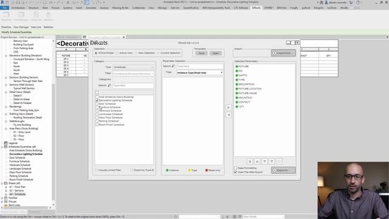Check the Room Finish Schedule checkbox
This screenshot has height=219, width=389.
click(x=97, y=125)
